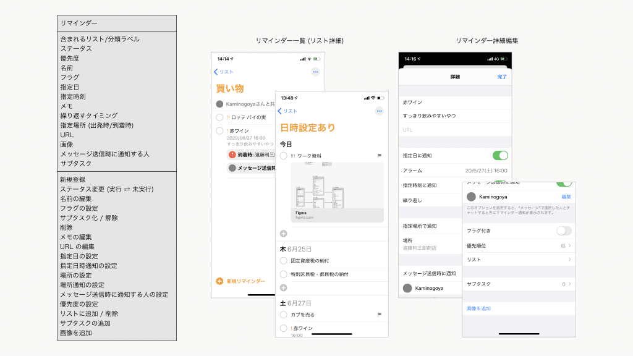633x356 pixels.
Task: Open the リスト row chevron in detail overlay
Action: pyautogui.click(x=569, y=260)
